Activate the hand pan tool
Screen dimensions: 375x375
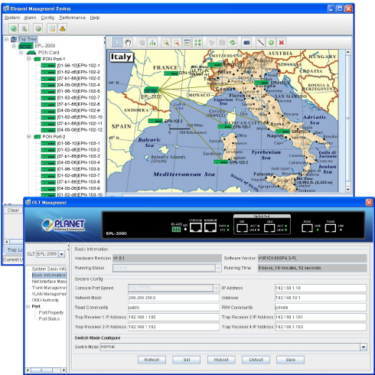point(128,42)
